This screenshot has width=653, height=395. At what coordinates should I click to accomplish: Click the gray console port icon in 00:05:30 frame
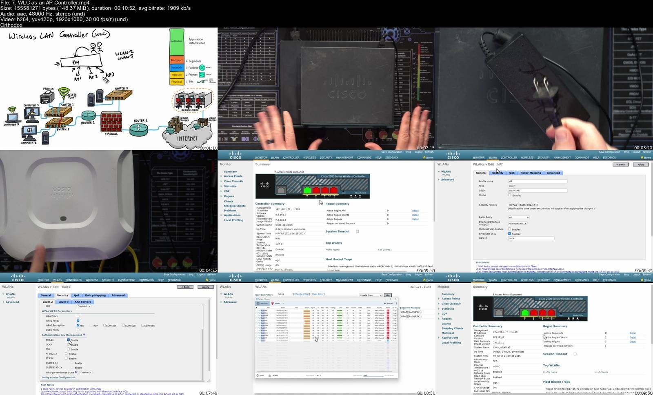(x=281, y=190)
